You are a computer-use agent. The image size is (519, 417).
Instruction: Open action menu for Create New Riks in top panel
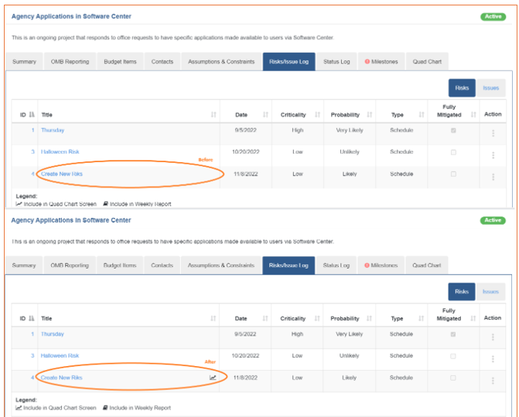(x=493, y=177)
